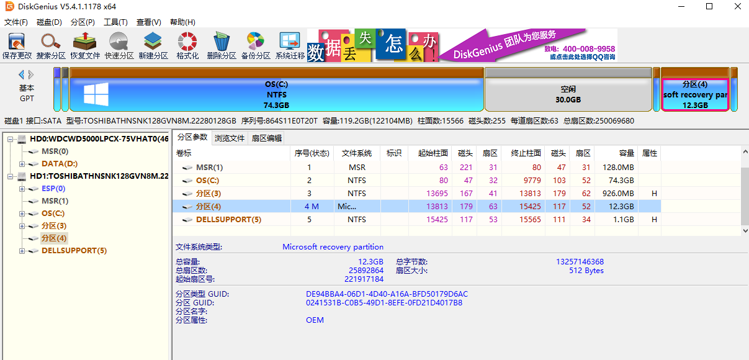Open the 帮助(H) menu

(182, 22)
